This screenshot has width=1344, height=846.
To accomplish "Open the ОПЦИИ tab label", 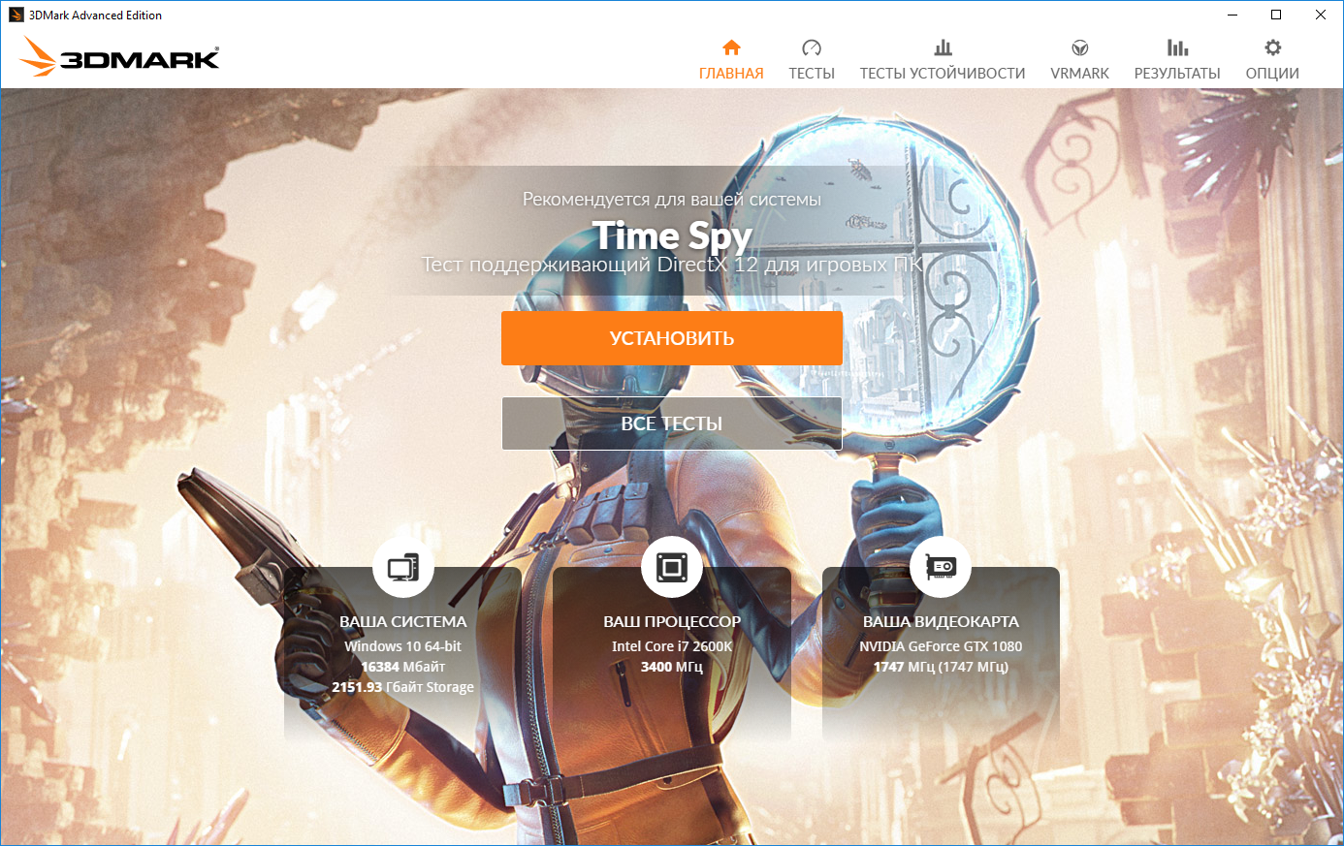I will click(1272, 74).
